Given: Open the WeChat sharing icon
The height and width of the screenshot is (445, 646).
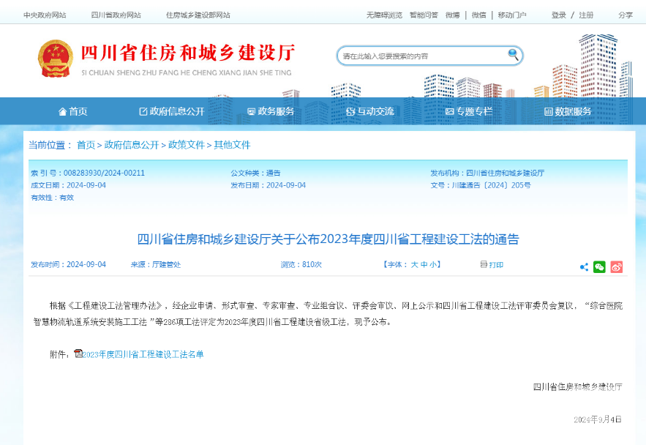Looking at the screenshot, I should point(600,266).
